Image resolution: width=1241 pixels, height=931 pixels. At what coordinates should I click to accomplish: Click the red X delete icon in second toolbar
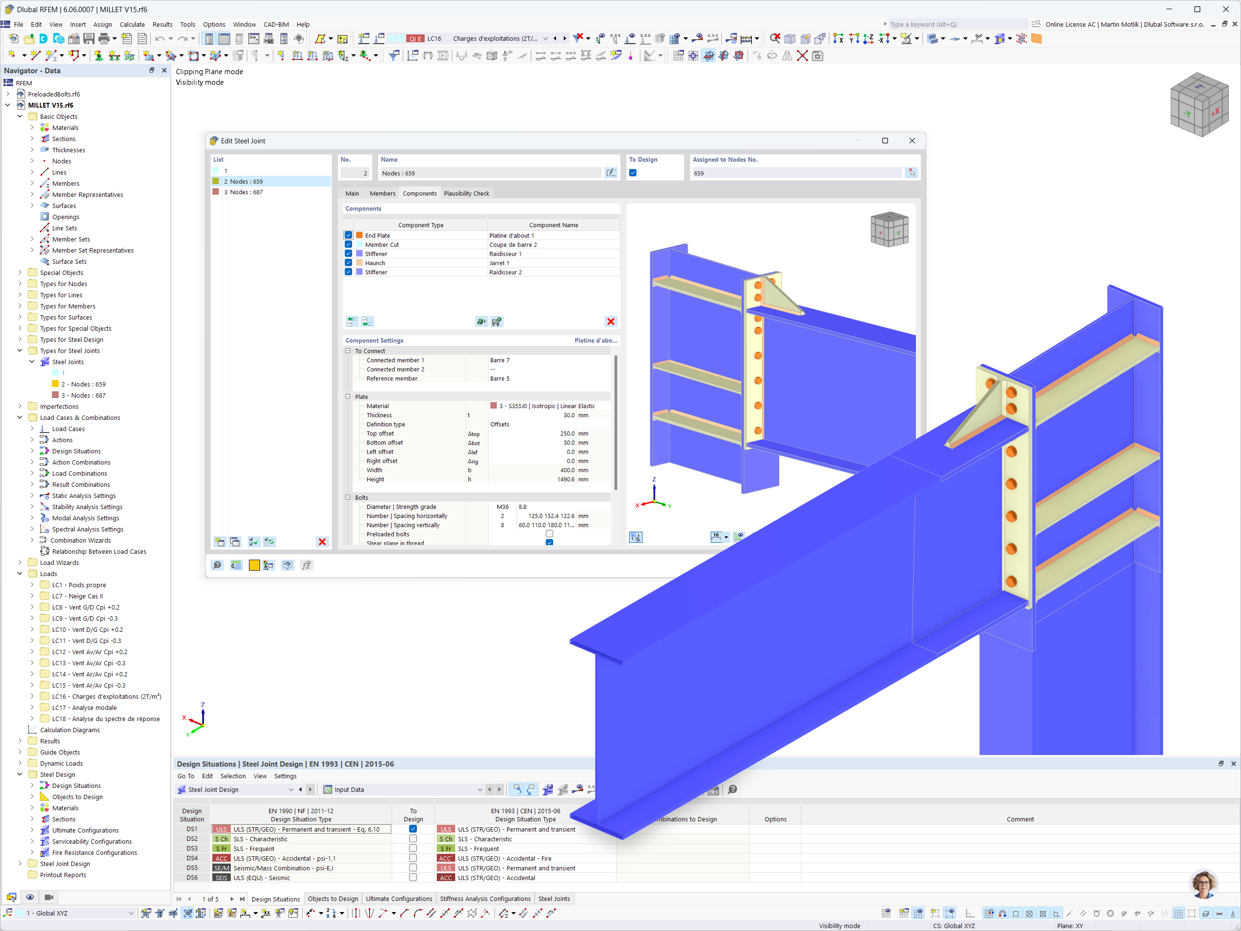802,56
